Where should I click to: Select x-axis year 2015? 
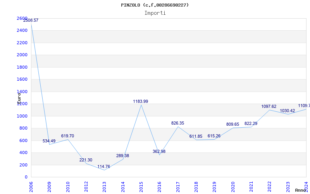click(x=141, y=187)
